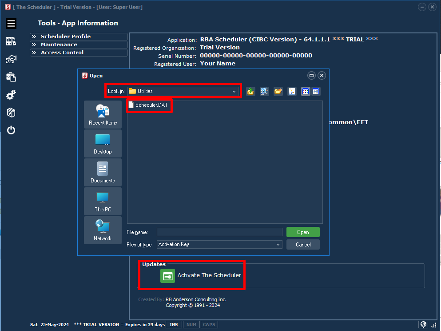Maximize the Open dialog
The image size is (441, 331).
[x=311, y=76]
